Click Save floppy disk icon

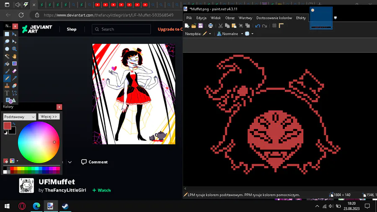tap(201, 26)
